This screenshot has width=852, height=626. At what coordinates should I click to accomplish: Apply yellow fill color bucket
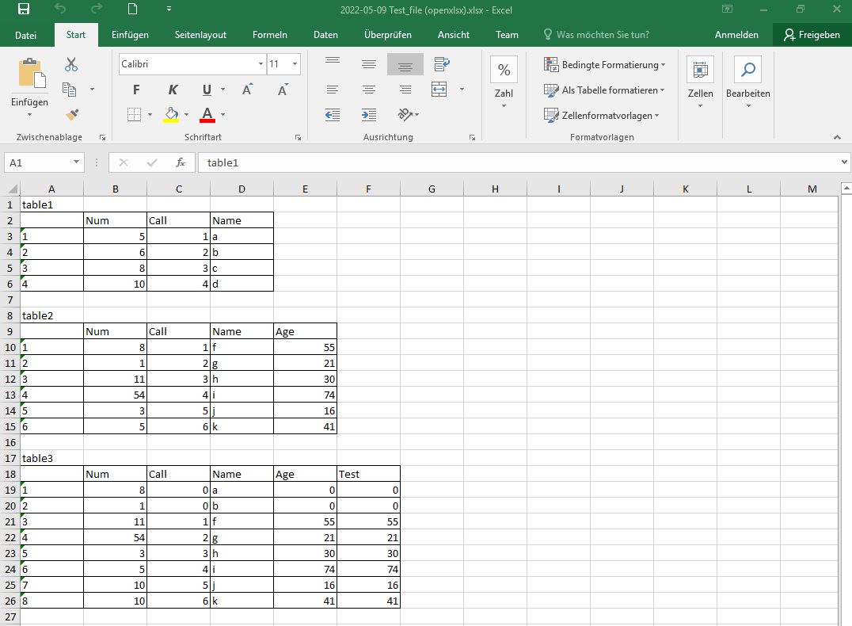[x=171, y=115]
